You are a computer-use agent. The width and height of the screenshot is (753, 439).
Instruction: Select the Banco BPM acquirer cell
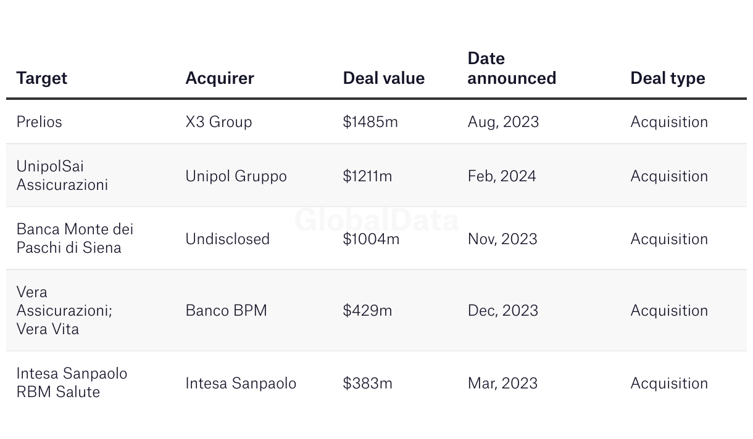pos(226,310)
